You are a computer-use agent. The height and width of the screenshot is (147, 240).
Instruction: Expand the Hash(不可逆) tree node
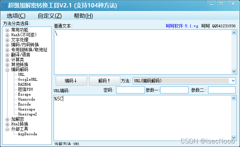point(7,35)
